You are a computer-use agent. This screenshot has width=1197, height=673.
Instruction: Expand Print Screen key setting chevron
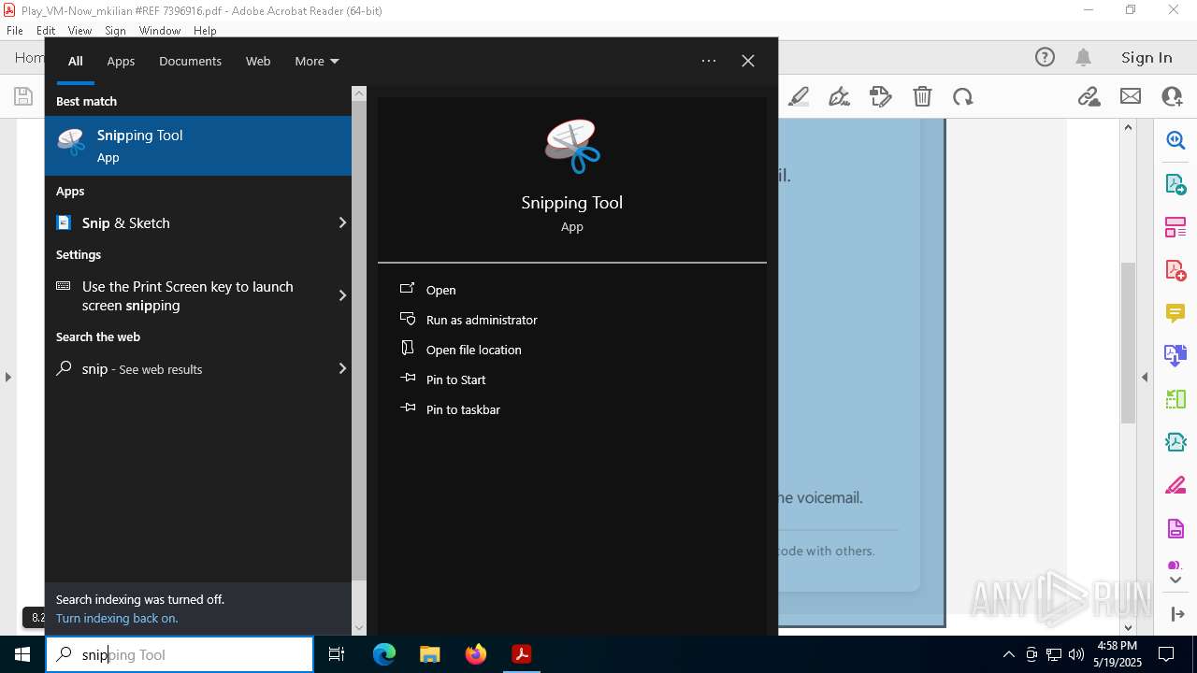click(342, 295)
